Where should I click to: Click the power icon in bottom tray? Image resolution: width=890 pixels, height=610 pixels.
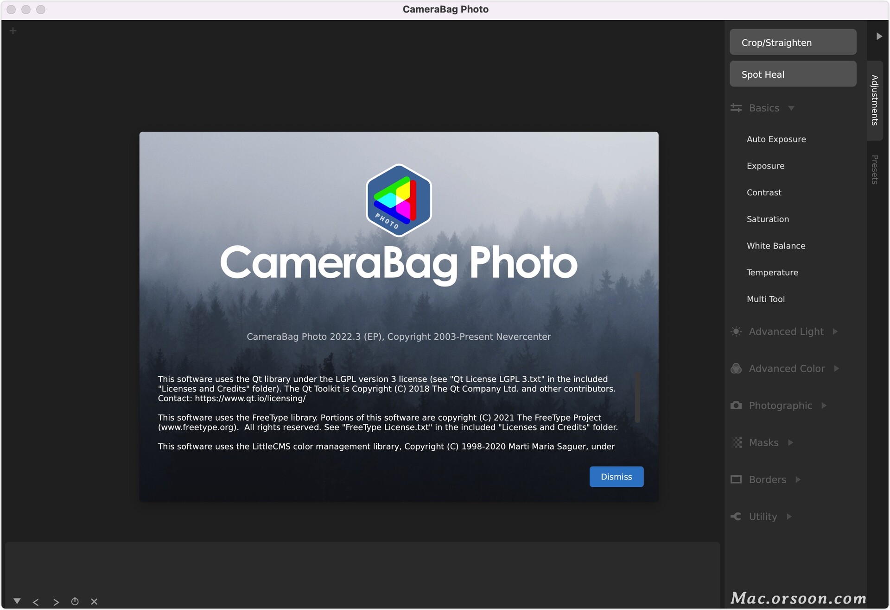[x=75, y=601]
